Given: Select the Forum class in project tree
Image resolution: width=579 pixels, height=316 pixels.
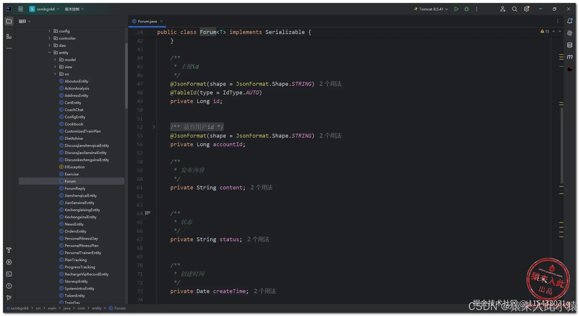Looking at the screenshot, I should [x=72, y=181].
